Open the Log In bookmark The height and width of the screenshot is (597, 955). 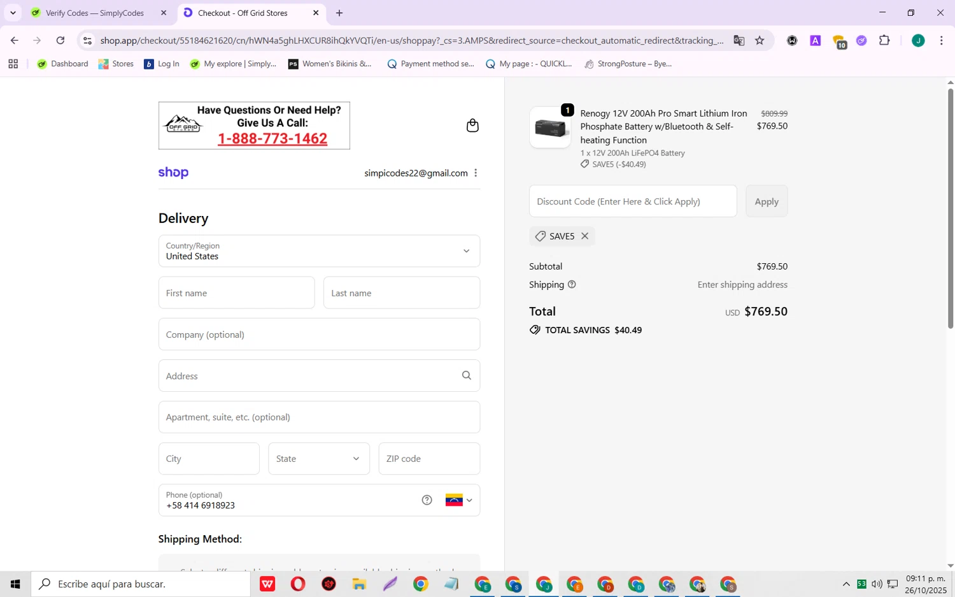click(x=162, y=64)
